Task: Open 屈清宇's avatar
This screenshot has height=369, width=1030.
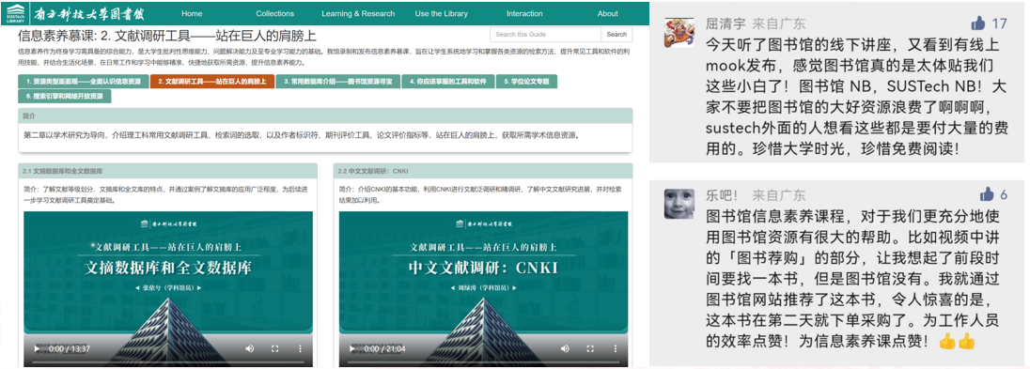Action: tap(679, 32)
